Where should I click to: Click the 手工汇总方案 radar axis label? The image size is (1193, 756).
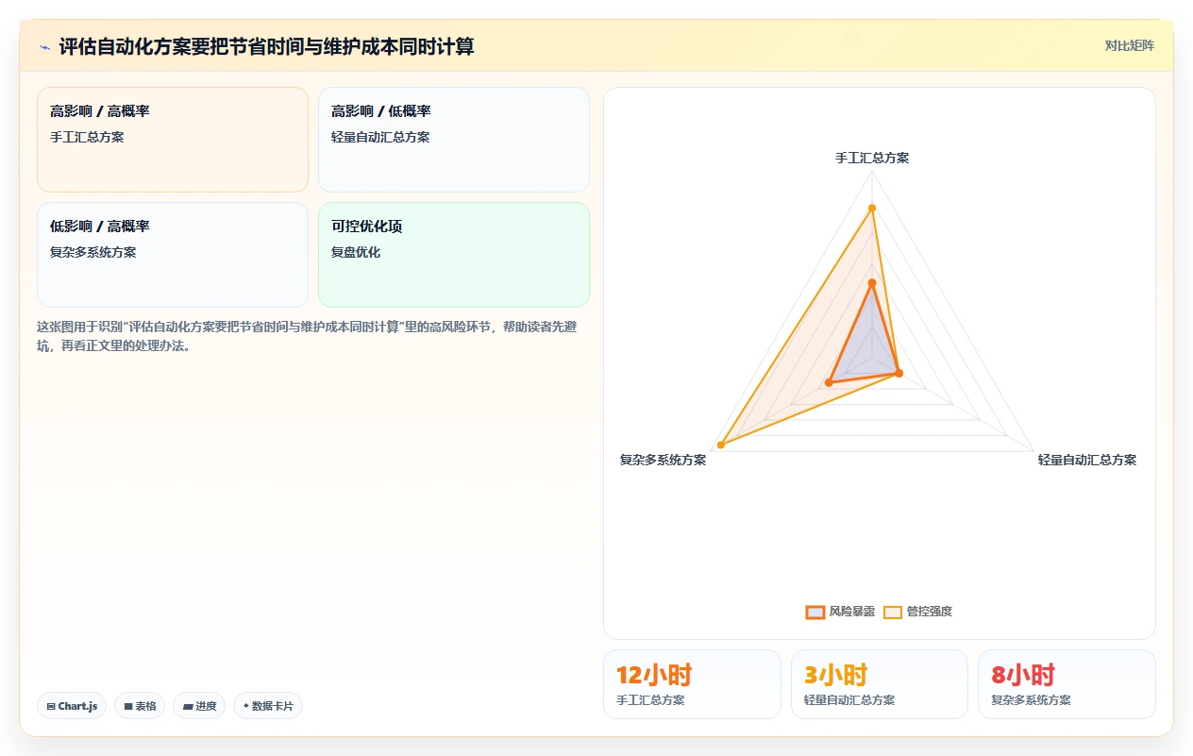coord(872,158)
